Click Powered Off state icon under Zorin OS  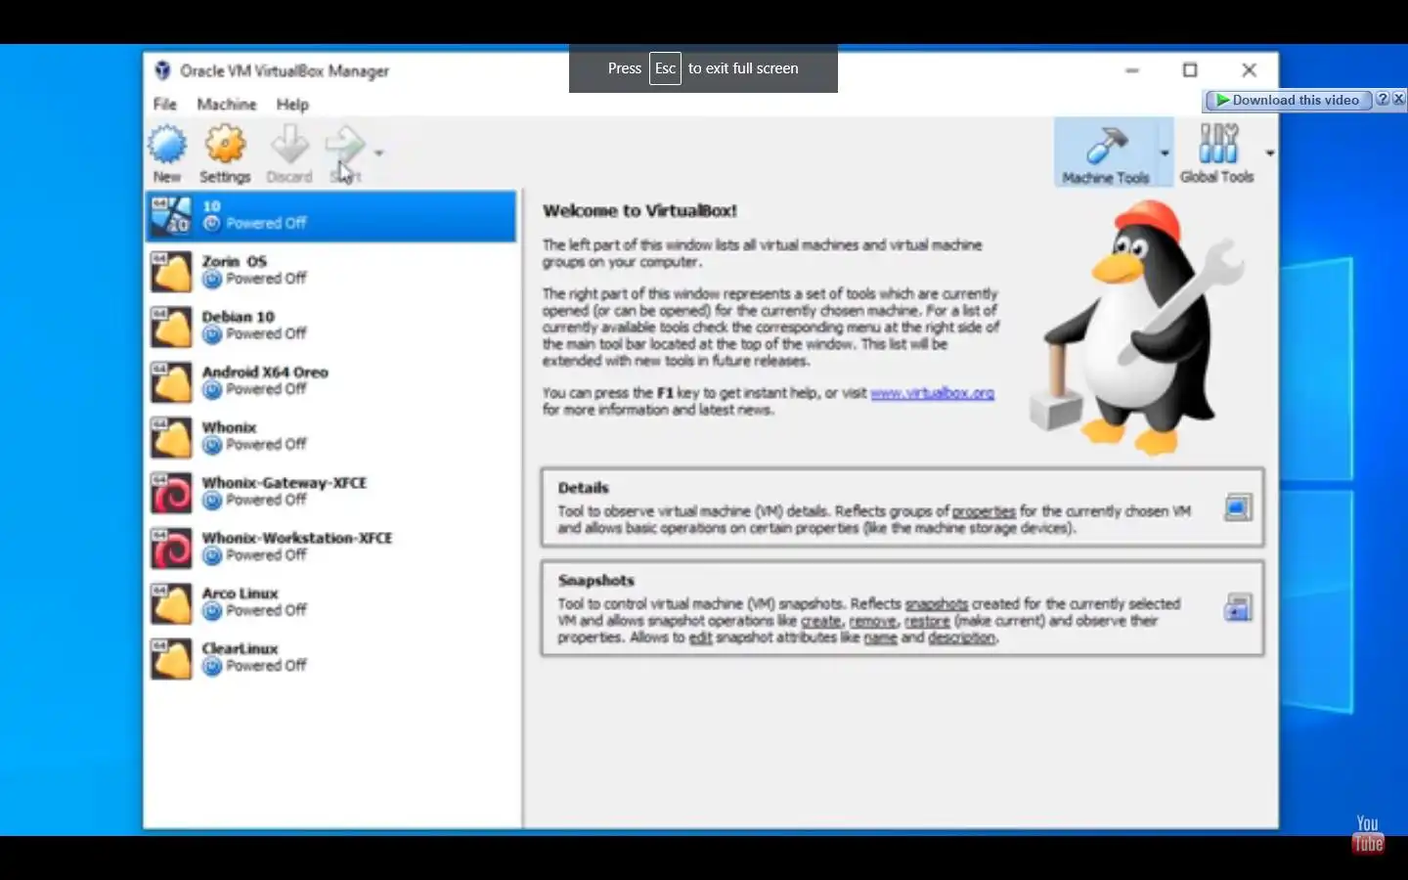coord(212,280)
